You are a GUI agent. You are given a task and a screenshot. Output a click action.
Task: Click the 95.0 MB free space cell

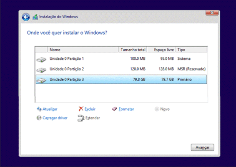(167, 58)
